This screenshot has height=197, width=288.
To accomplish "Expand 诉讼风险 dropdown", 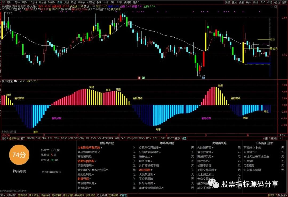I will click(x=151, y=170).
